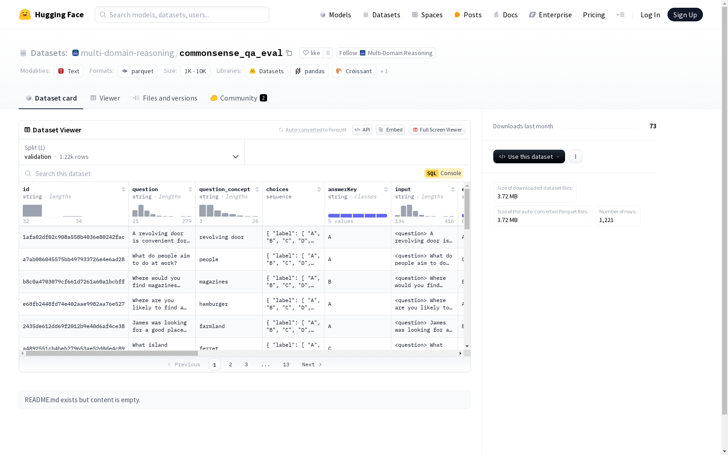Viewport: 728px width, 455px height.
Task: Click the heart like button
Action: 312,53
